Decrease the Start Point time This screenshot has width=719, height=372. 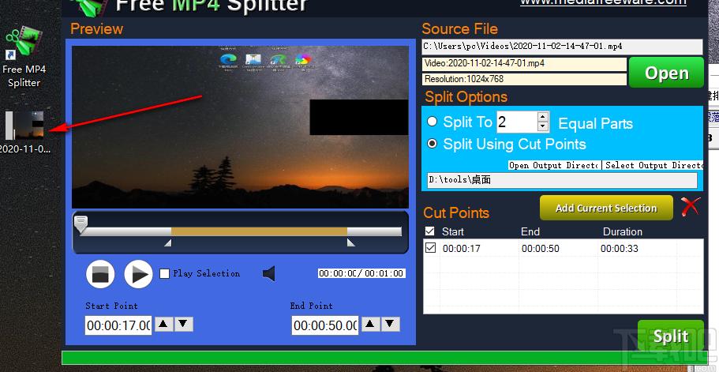[183, 325]
